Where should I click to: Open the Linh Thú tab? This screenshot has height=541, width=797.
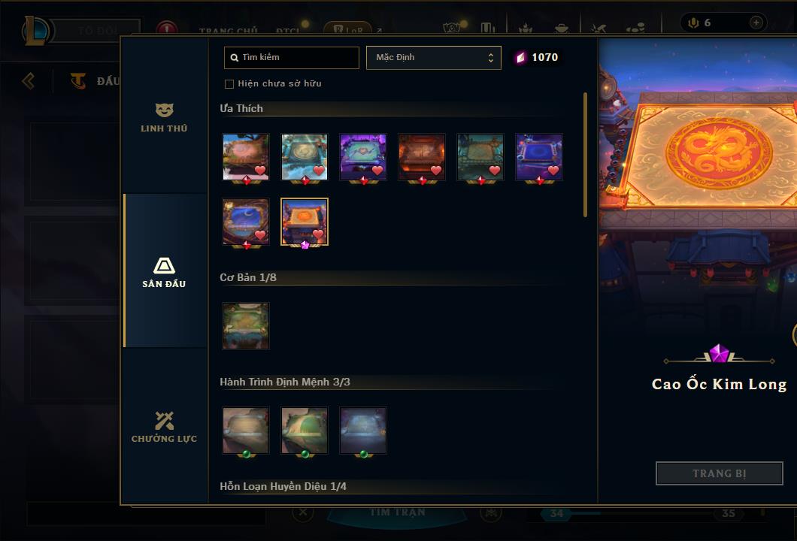(x=164, y=118)
